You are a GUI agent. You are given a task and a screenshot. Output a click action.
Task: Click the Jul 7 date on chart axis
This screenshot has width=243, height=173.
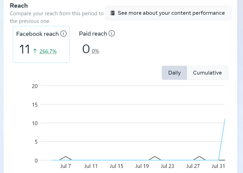(x=66, y=166)
